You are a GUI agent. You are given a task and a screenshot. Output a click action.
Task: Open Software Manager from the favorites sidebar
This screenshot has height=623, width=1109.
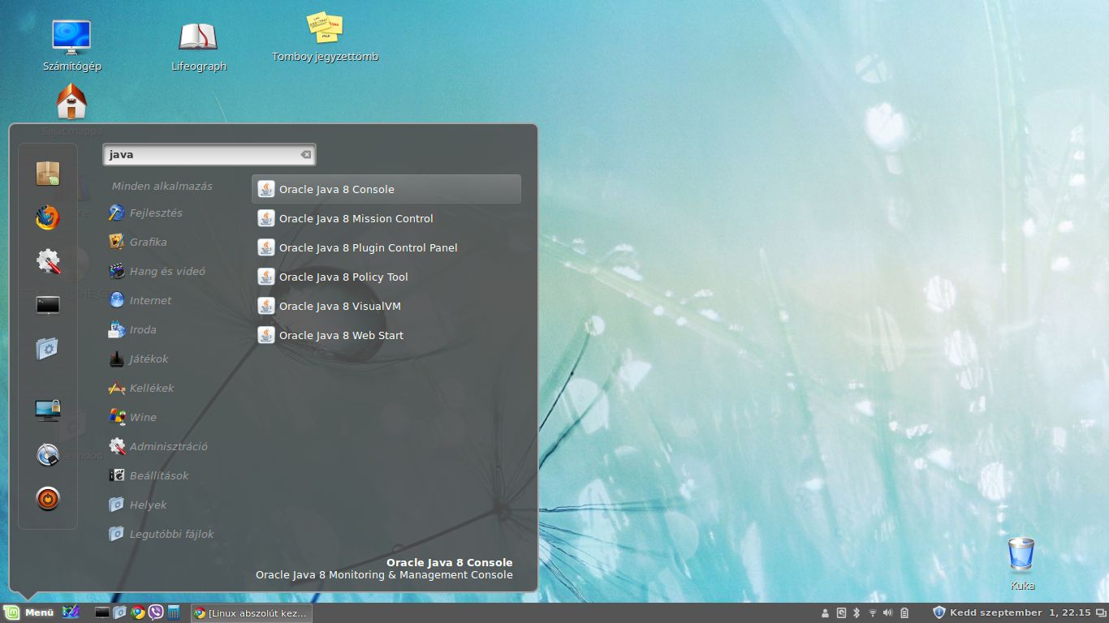click(48, 174)
